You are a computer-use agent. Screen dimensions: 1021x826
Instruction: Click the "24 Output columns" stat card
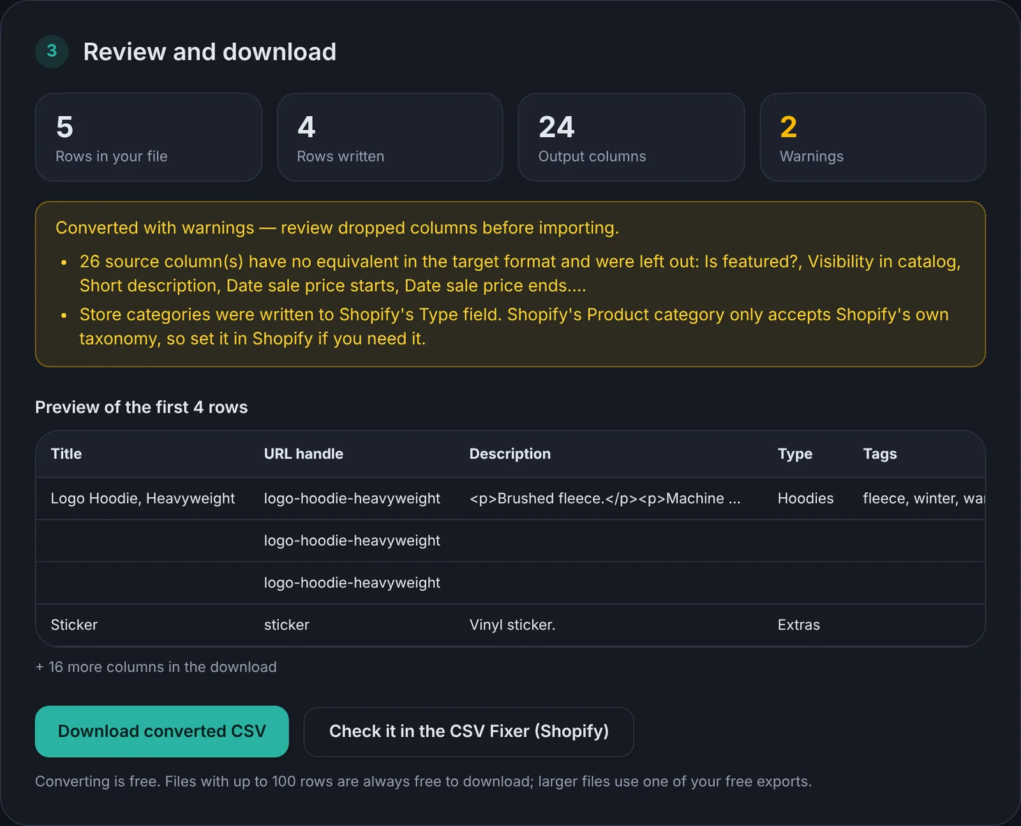[x=631, y=137]
